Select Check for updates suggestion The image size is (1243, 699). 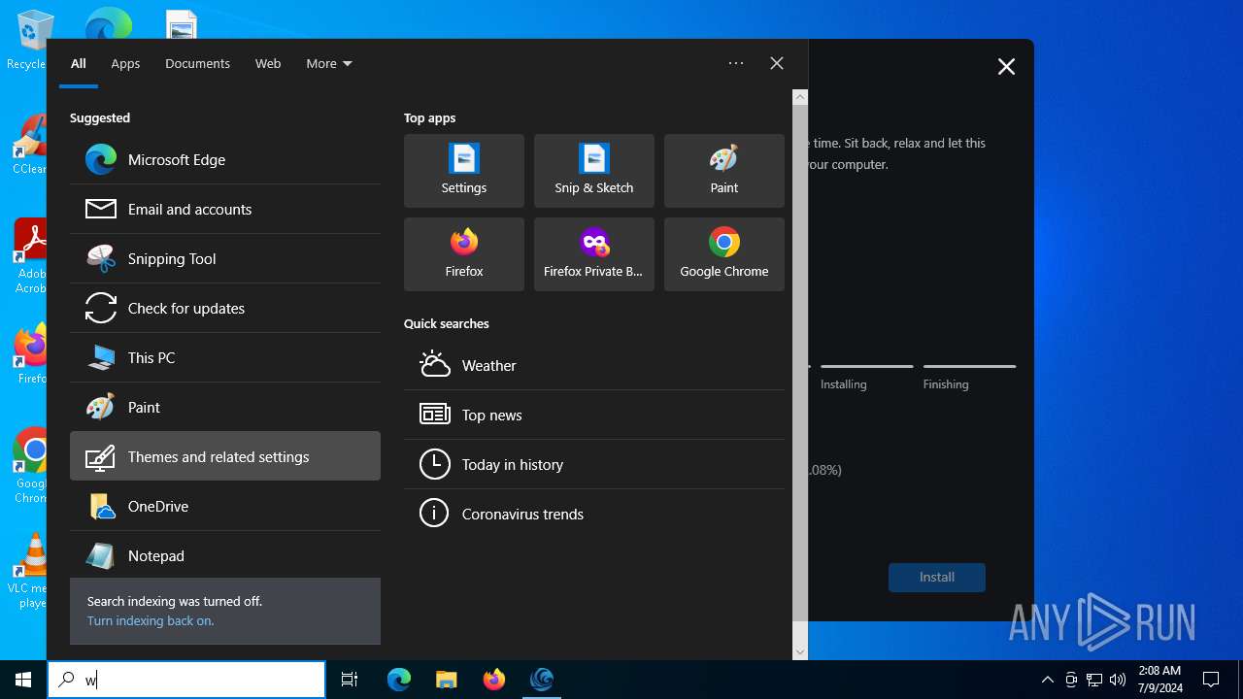click(x=225, y=308)
